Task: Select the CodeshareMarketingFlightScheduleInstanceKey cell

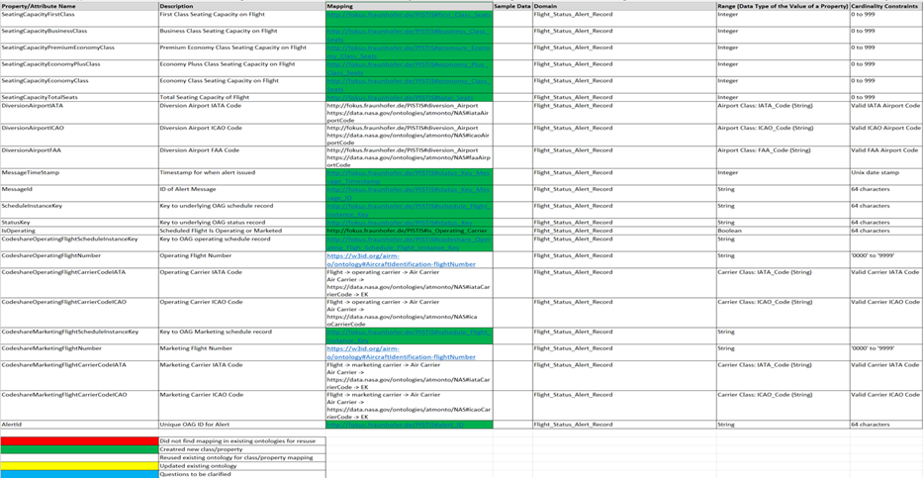Action: click(79, 336)
